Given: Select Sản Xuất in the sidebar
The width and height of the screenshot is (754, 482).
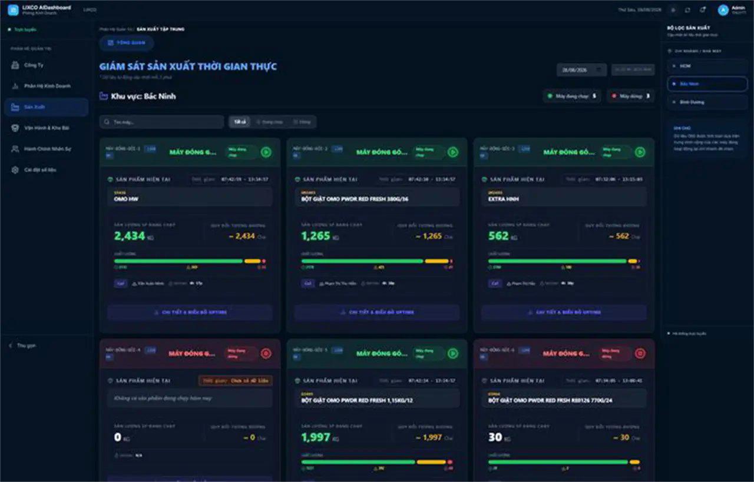Looking at the screenshot, I should tap(46, 107).
